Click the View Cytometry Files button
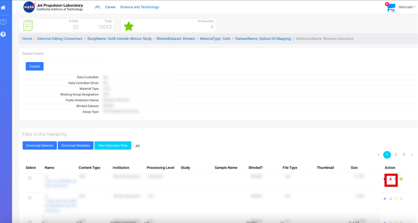Screen dimensions: 418x223 (x=113, y=145)
